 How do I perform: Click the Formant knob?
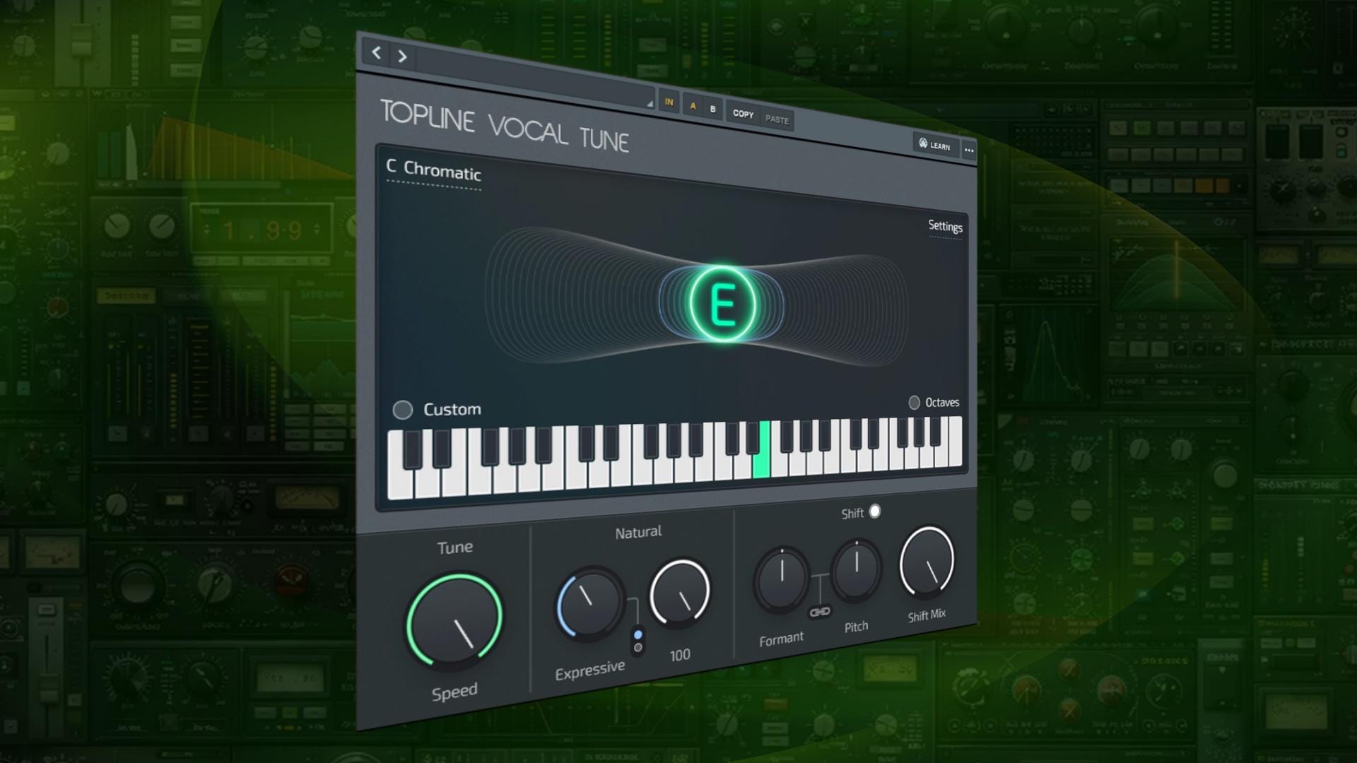click(x=782, y=579)
